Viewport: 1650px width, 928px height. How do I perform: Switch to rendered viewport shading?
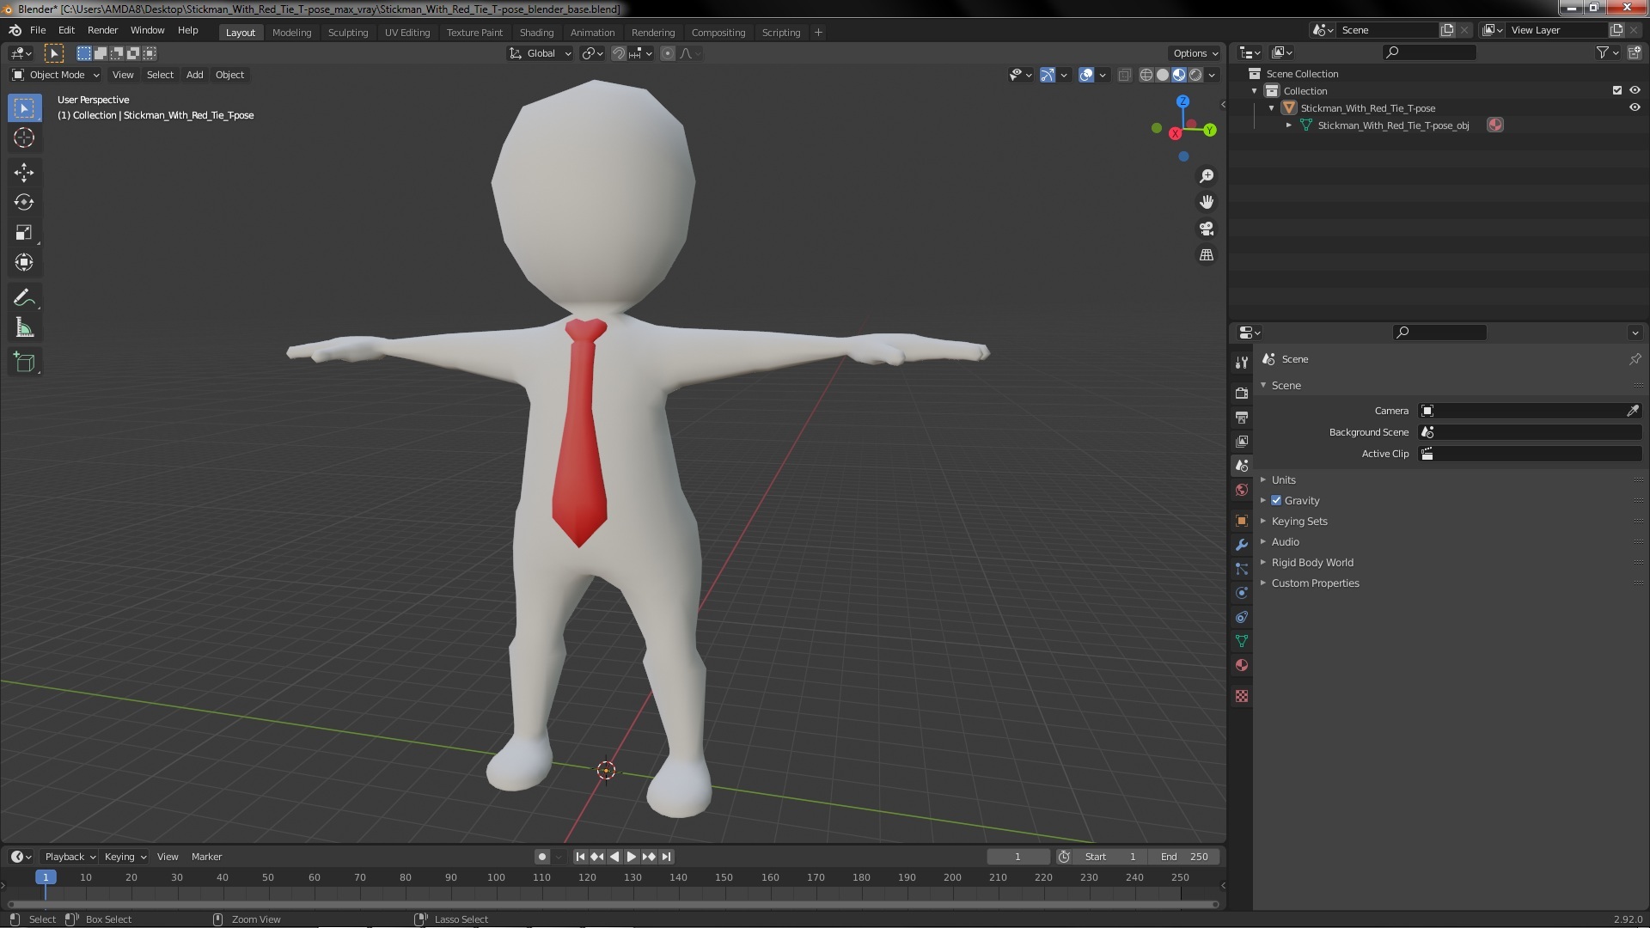(x=1195, y=75)
